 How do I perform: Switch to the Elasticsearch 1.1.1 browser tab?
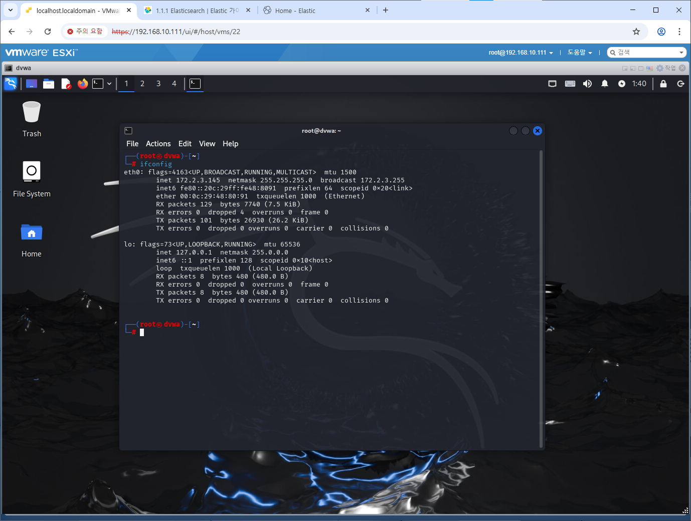coord(197,11)
